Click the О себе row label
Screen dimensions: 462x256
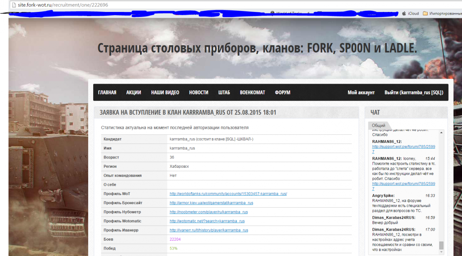(x=110, y=185)
